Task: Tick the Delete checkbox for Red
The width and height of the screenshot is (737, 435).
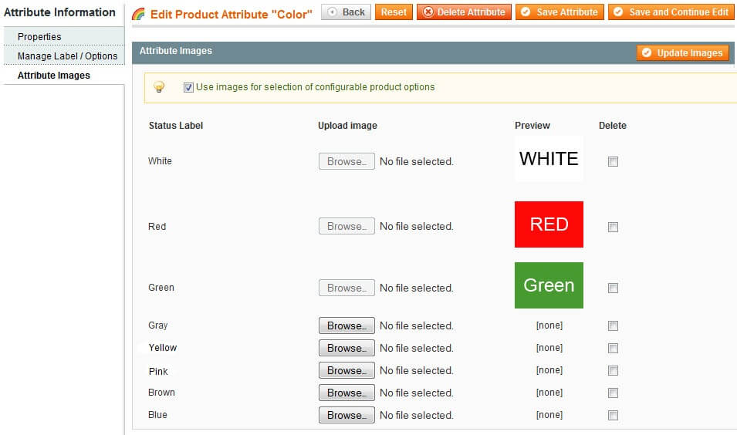Action: click(x=613, y=228)
